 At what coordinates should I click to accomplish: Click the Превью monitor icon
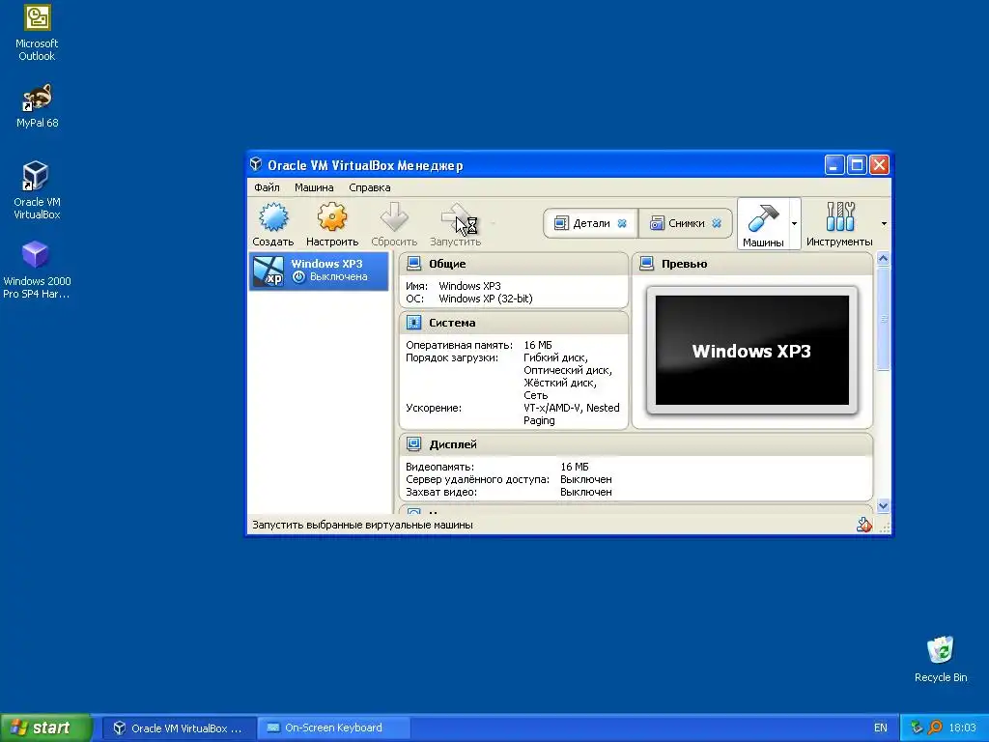646,263
